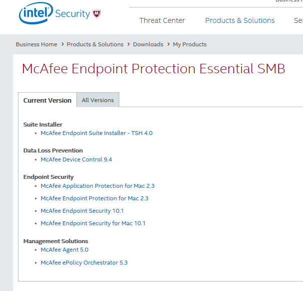
Task: Open the Threat Center menu
Action: (162, 20)
